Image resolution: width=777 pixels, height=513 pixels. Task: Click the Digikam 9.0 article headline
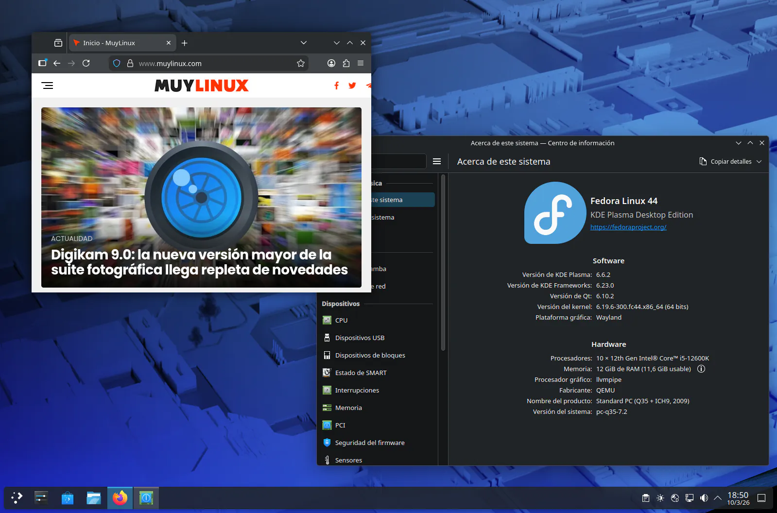199,262
